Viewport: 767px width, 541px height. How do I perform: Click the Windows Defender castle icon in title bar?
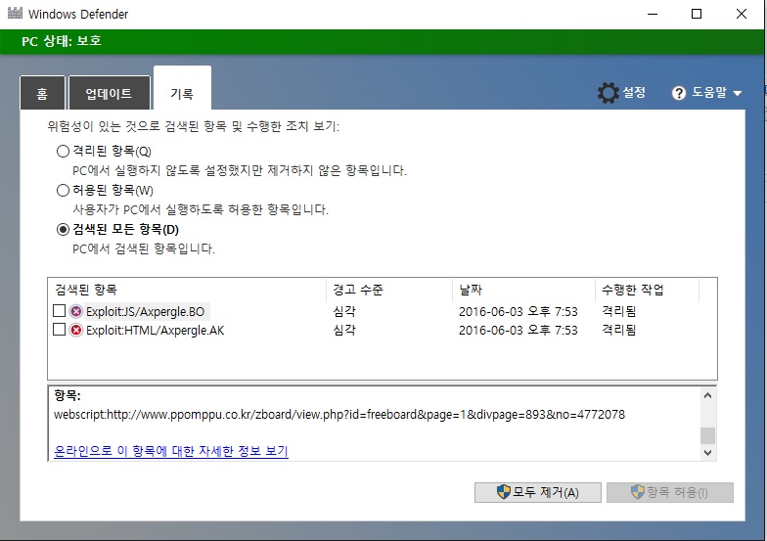click(x=15, y=14)
